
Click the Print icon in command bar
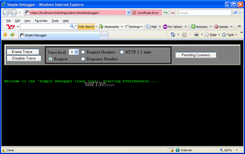click(x=197, y=35)
